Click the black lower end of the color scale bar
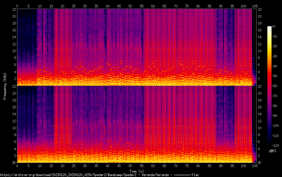The image size is (282, 177). [x=269, y=145]
